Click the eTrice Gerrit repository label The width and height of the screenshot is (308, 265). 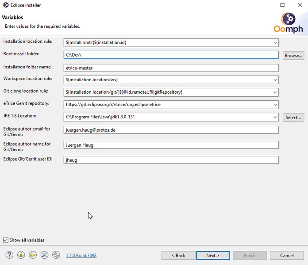[26, 103]
